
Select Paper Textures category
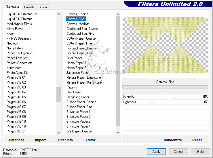coord(17,58)
